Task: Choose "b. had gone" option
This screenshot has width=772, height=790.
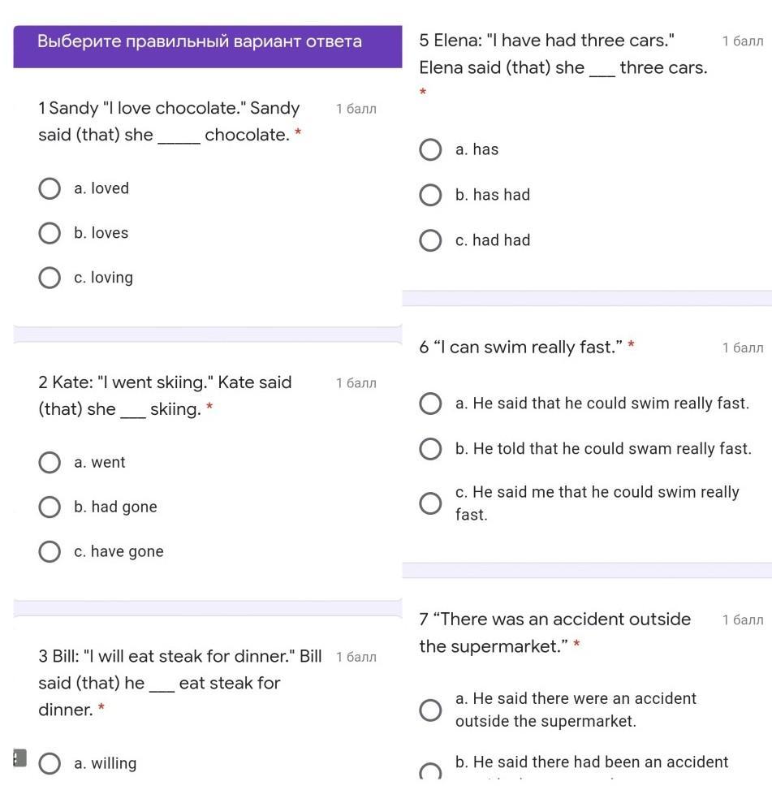Action: (50, 507)
